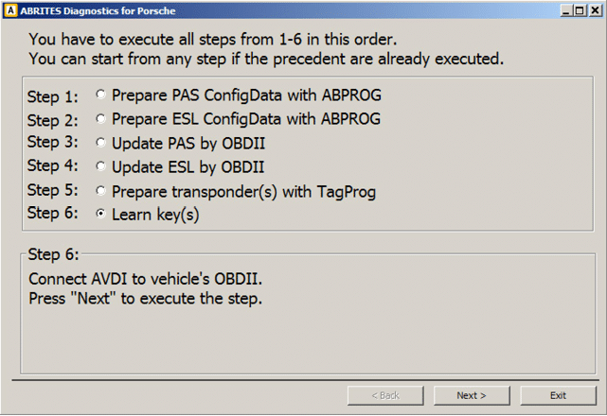Click the "Step 5:" row label
Screen dimensions: 607x416
53,190
